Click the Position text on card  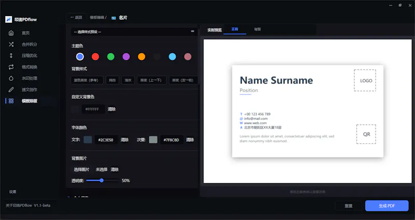[249, 90]
